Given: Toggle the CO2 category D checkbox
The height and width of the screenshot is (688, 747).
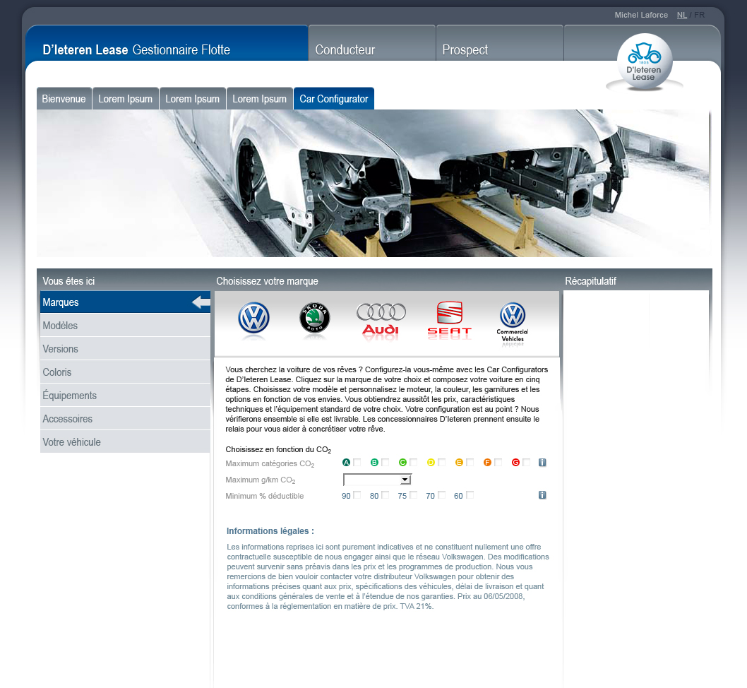Looking at the screenshot, I should coord(441,462).
